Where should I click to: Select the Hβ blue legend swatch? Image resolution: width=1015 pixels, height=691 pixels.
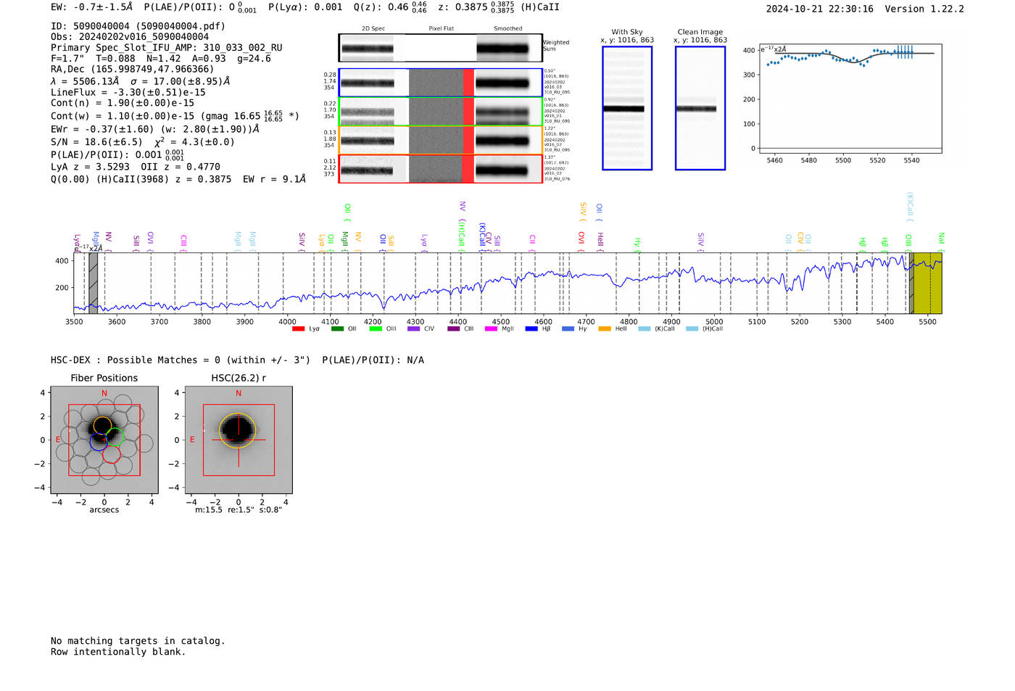(x=531, y=329)
